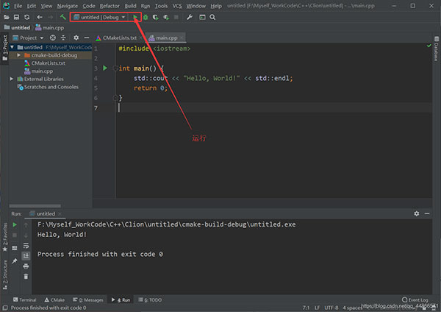
Task: Click the print icon in the Run panel
Action: (x=26, y=266)
